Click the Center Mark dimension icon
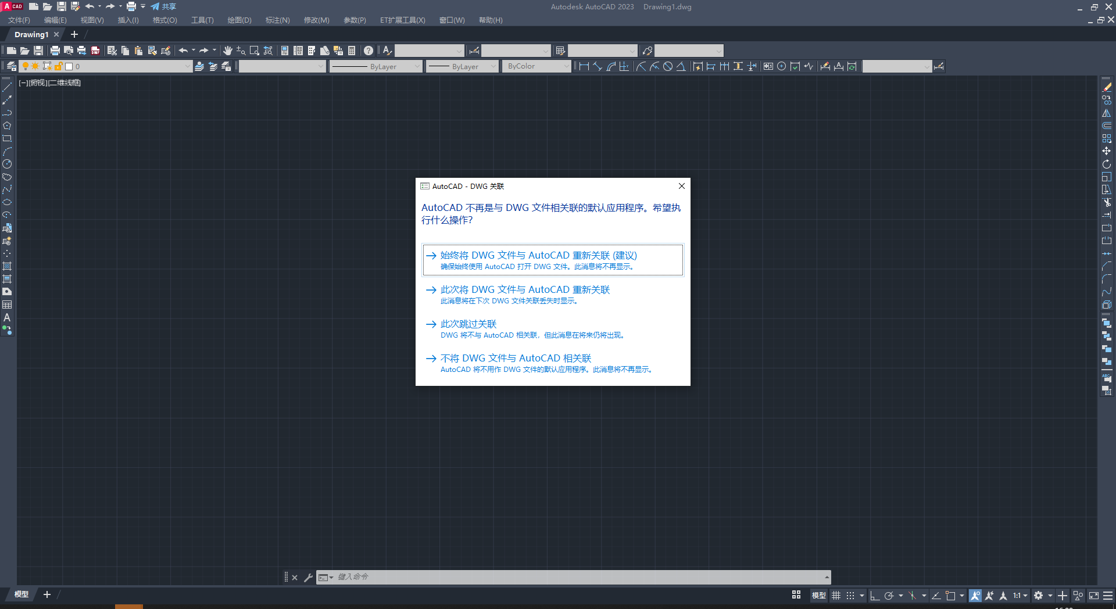Viewport: 1116px width, 609px height. pos(782,66)
